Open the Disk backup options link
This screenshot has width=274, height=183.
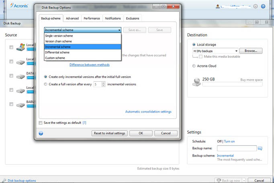pos(22,181)
